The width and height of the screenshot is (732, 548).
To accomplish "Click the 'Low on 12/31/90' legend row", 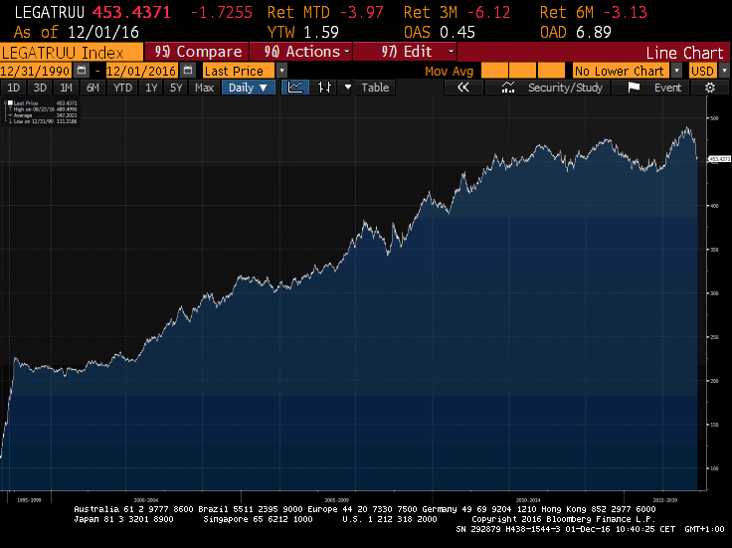I will point(43,121).
